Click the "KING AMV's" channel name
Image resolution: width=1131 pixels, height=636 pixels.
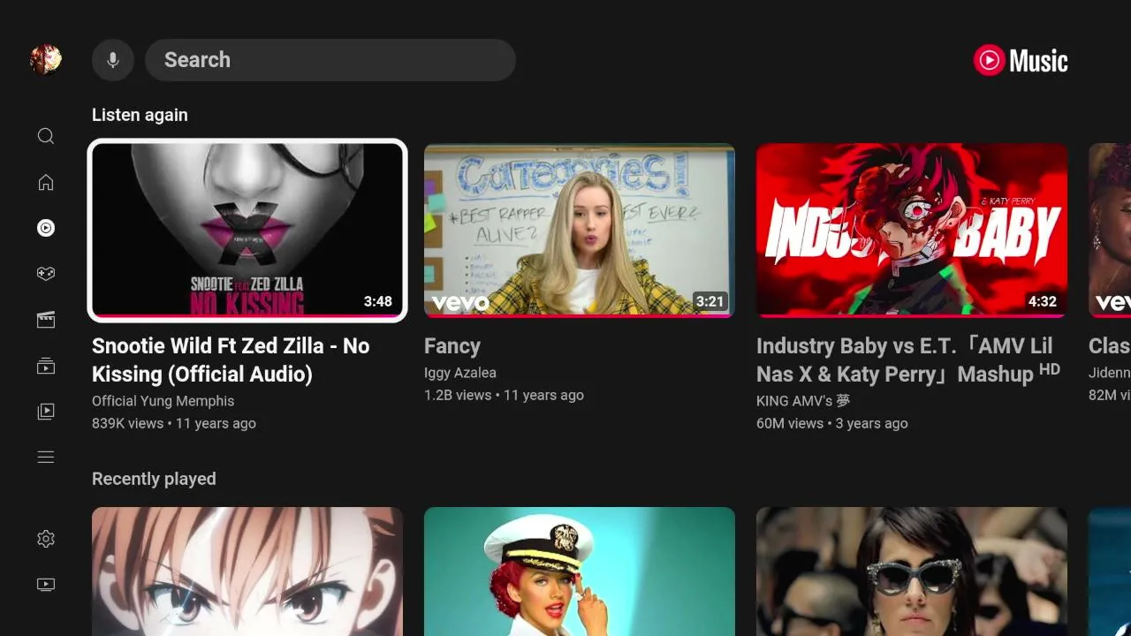803,401
